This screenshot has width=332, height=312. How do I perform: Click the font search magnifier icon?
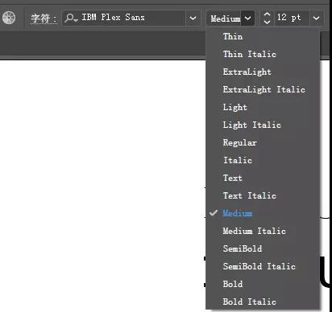(x=71, y=18)
